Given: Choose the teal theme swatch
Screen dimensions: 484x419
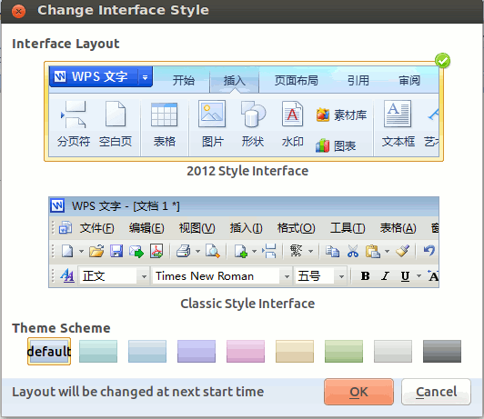Looking at the screenshot, I should (98, 351).
